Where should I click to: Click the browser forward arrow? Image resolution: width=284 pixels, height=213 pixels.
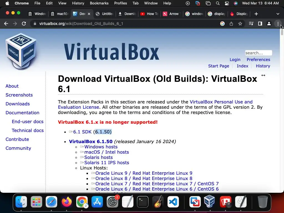[x=15, y=24]
